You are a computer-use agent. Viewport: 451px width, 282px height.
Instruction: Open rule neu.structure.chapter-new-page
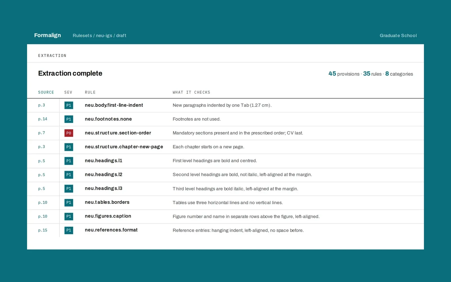coord(124,147)
